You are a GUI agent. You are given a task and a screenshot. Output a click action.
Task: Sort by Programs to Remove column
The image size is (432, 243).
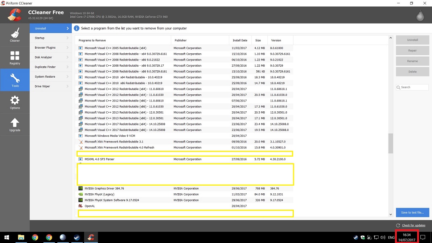point(123,40)
